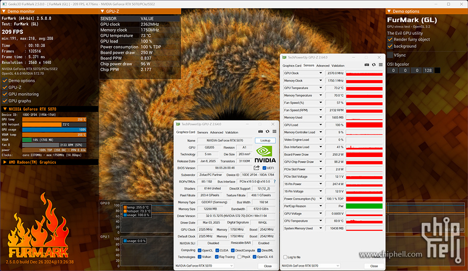
Task: Open hamburger menu in GPU-Z Sensors window
Action: pos(381,65)
